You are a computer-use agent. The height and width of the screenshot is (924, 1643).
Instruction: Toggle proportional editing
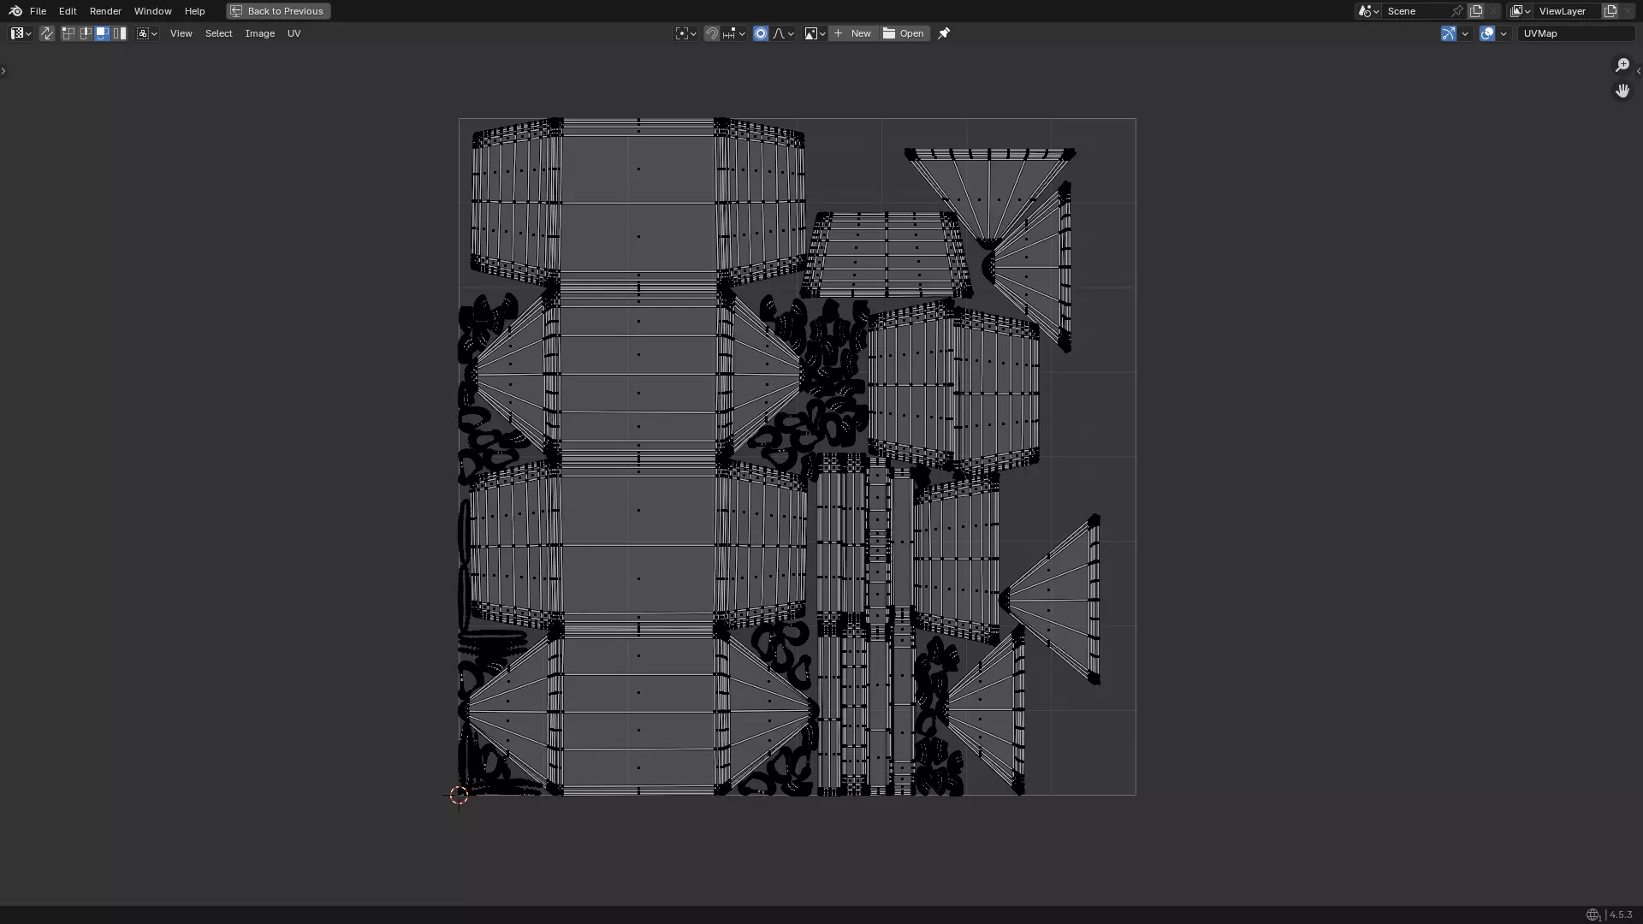click(x=760, y=33)
